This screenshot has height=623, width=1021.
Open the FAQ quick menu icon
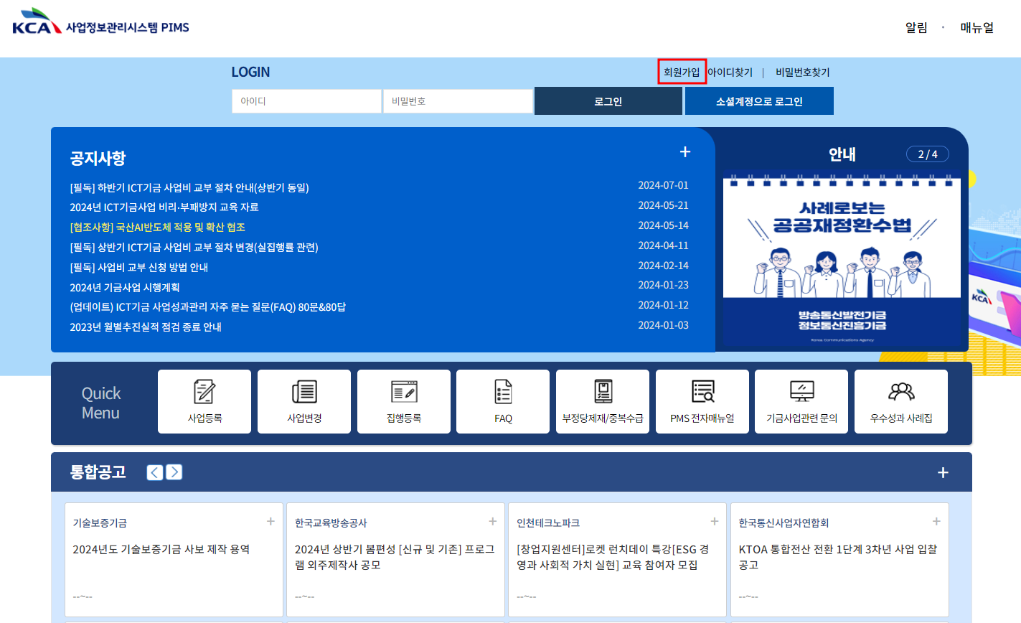503,401
